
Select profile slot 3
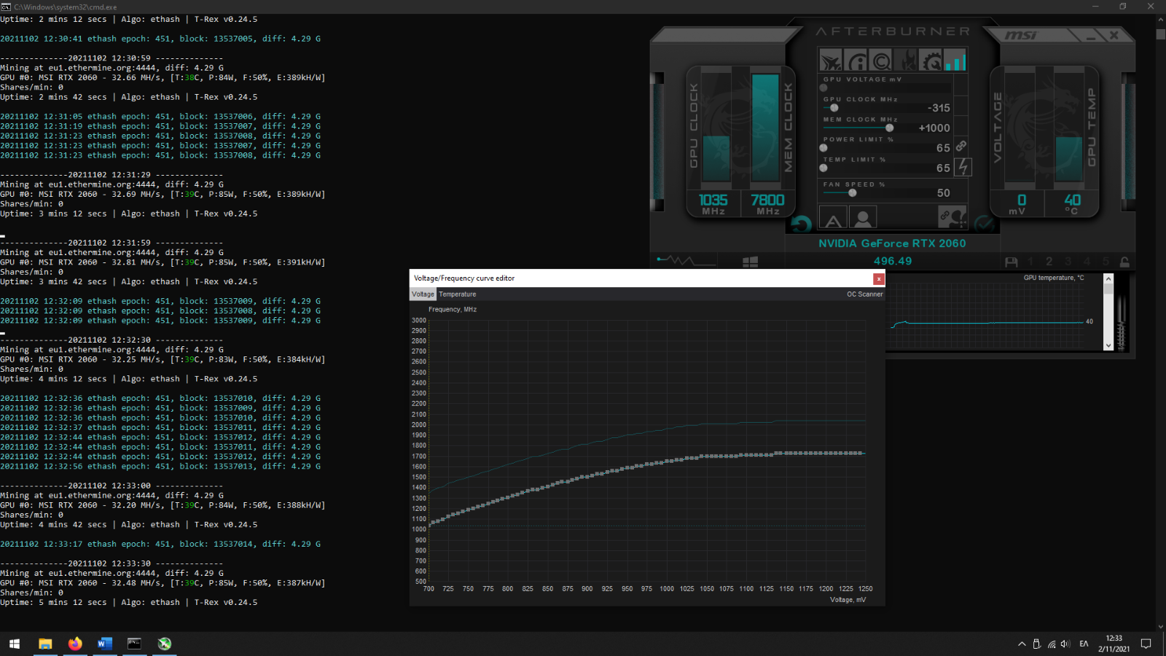click(x=1068, y=262)
